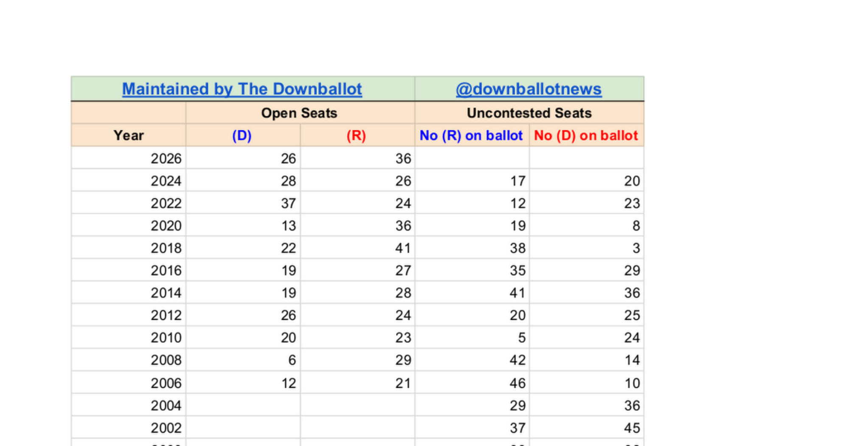
Task: Select the No (R) on ballot header
Action: pyautogui.click(x=471, y=135)
